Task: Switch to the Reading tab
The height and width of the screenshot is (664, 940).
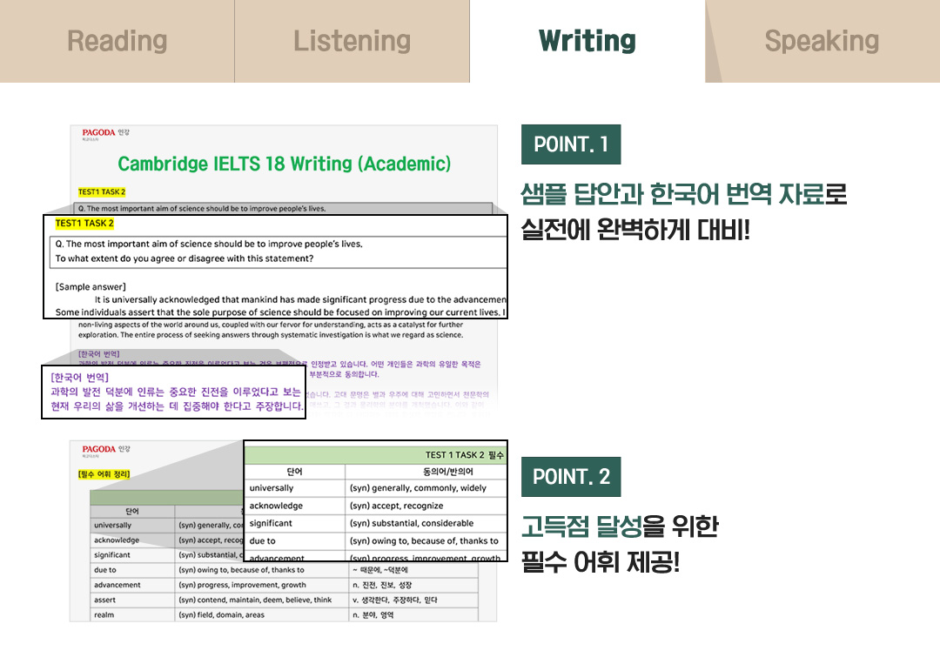Action: tap(117, 41)
